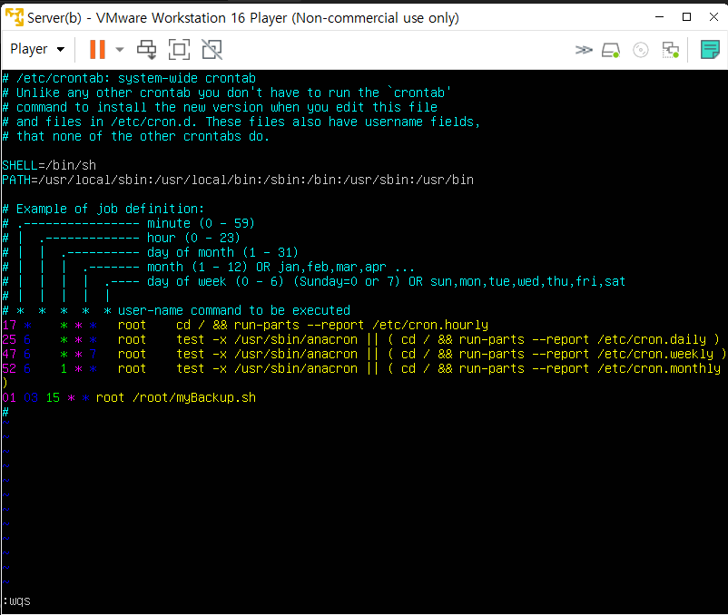Viewport: 728px width, 615px height.
Task: Click the /etc/cron.weekly text
Action: click(x=655, y=354)
